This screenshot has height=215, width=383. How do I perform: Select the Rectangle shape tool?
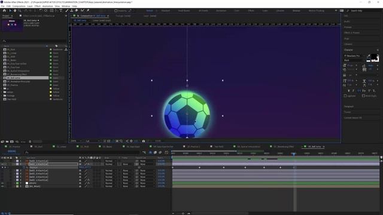[51, 11]
